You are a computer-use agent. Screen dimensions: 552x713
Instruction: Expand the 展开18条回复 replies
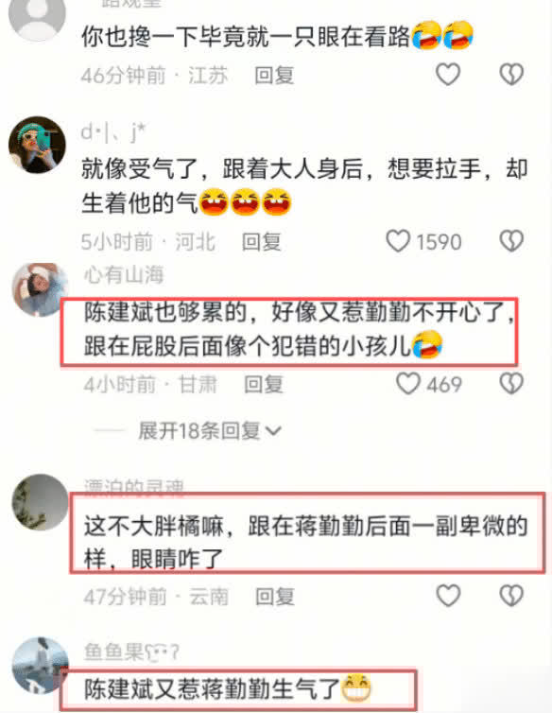click(x=210, y=430)
